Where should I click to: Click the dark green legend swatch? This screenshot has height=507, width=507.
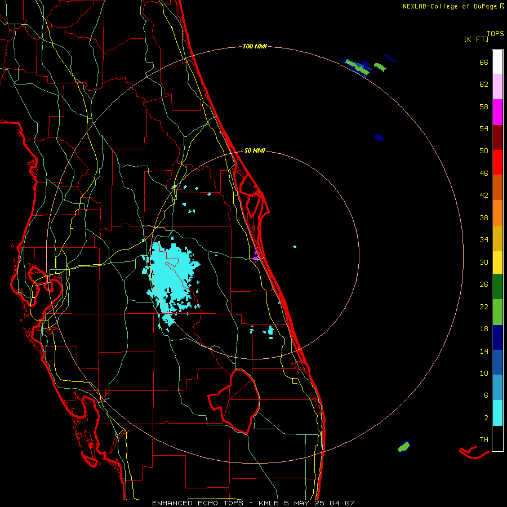coord(497,287)
